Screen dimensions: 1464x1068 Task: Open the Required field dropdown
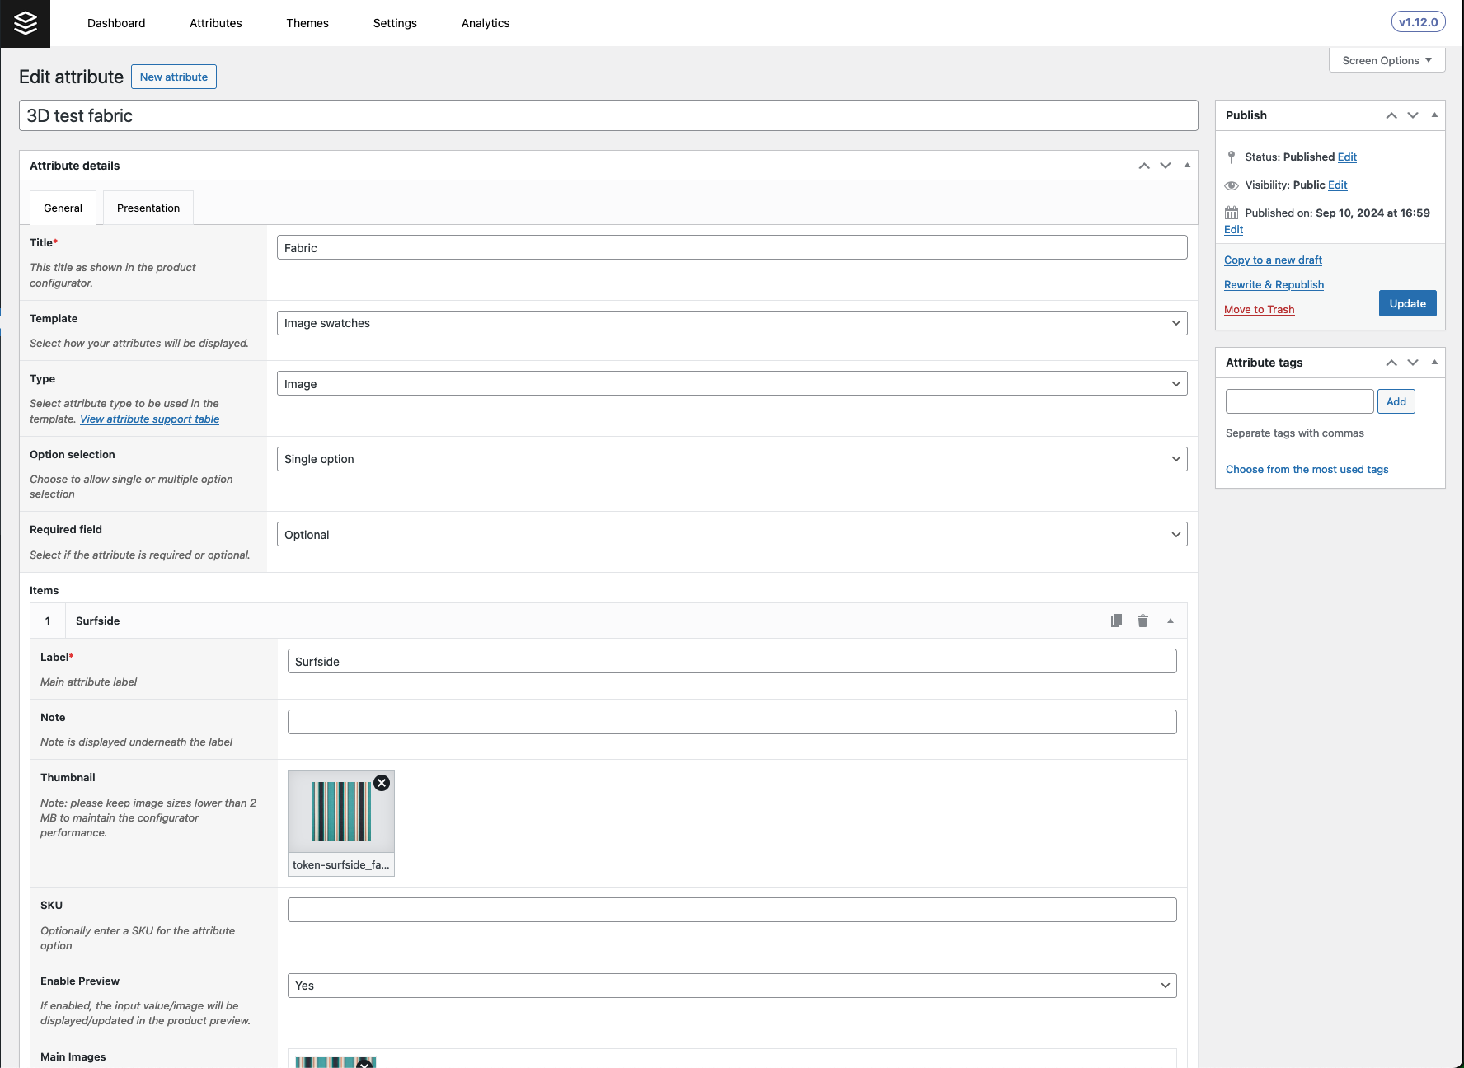pos(732,535)
